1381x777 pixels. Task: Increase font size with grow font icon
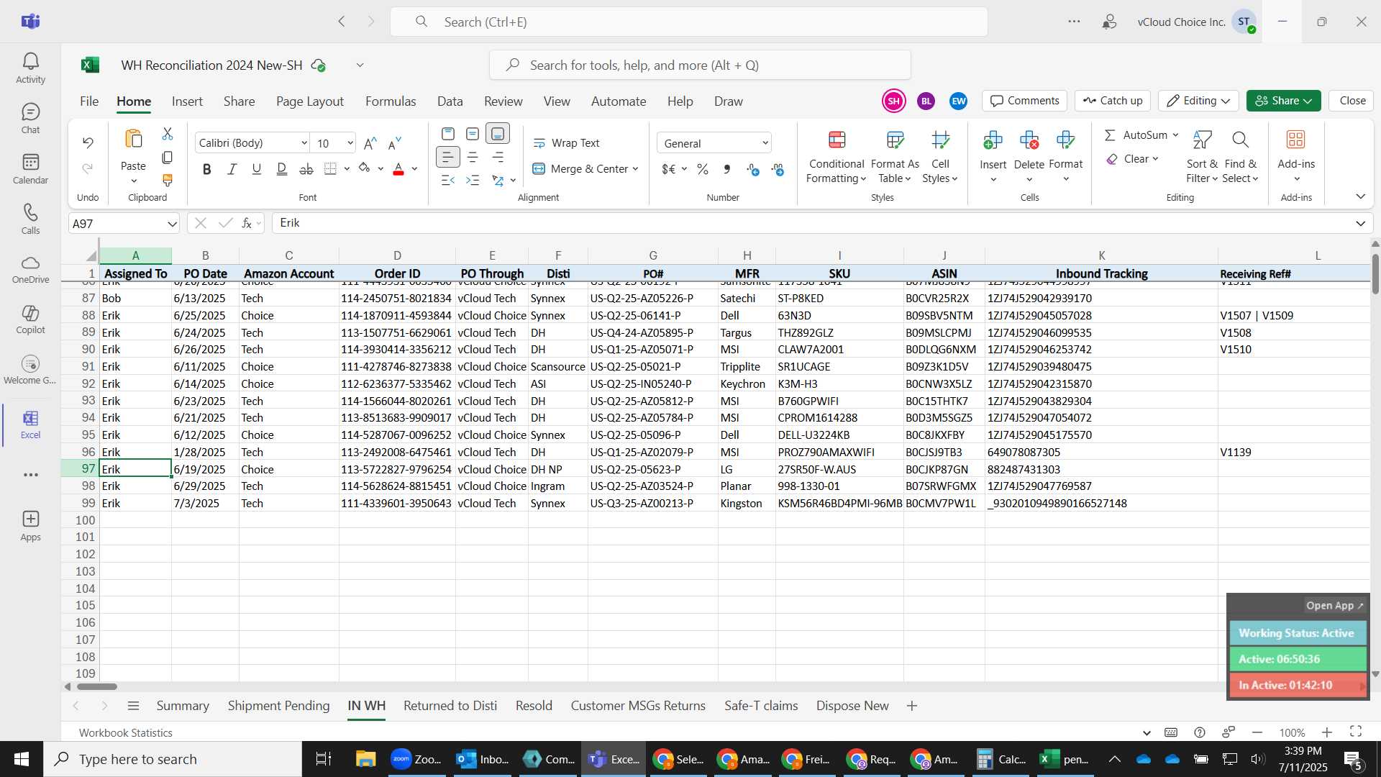coord(370,143)
